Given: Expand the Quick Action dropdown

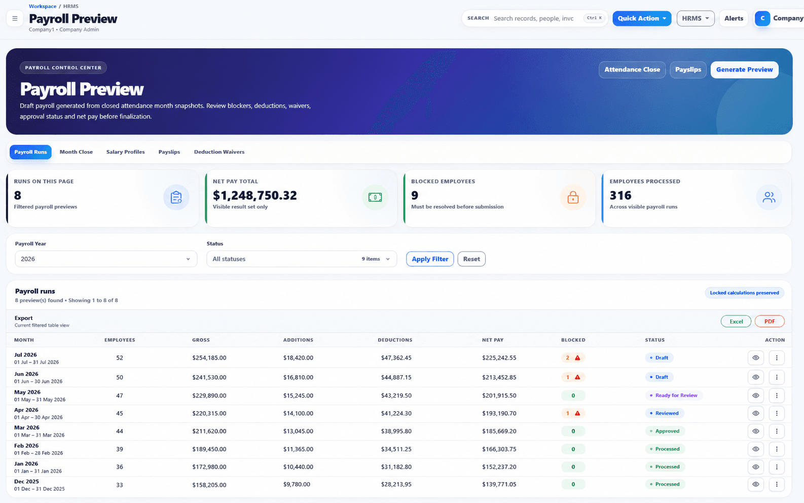Looking at the screenshot, I should click(642, 18).
